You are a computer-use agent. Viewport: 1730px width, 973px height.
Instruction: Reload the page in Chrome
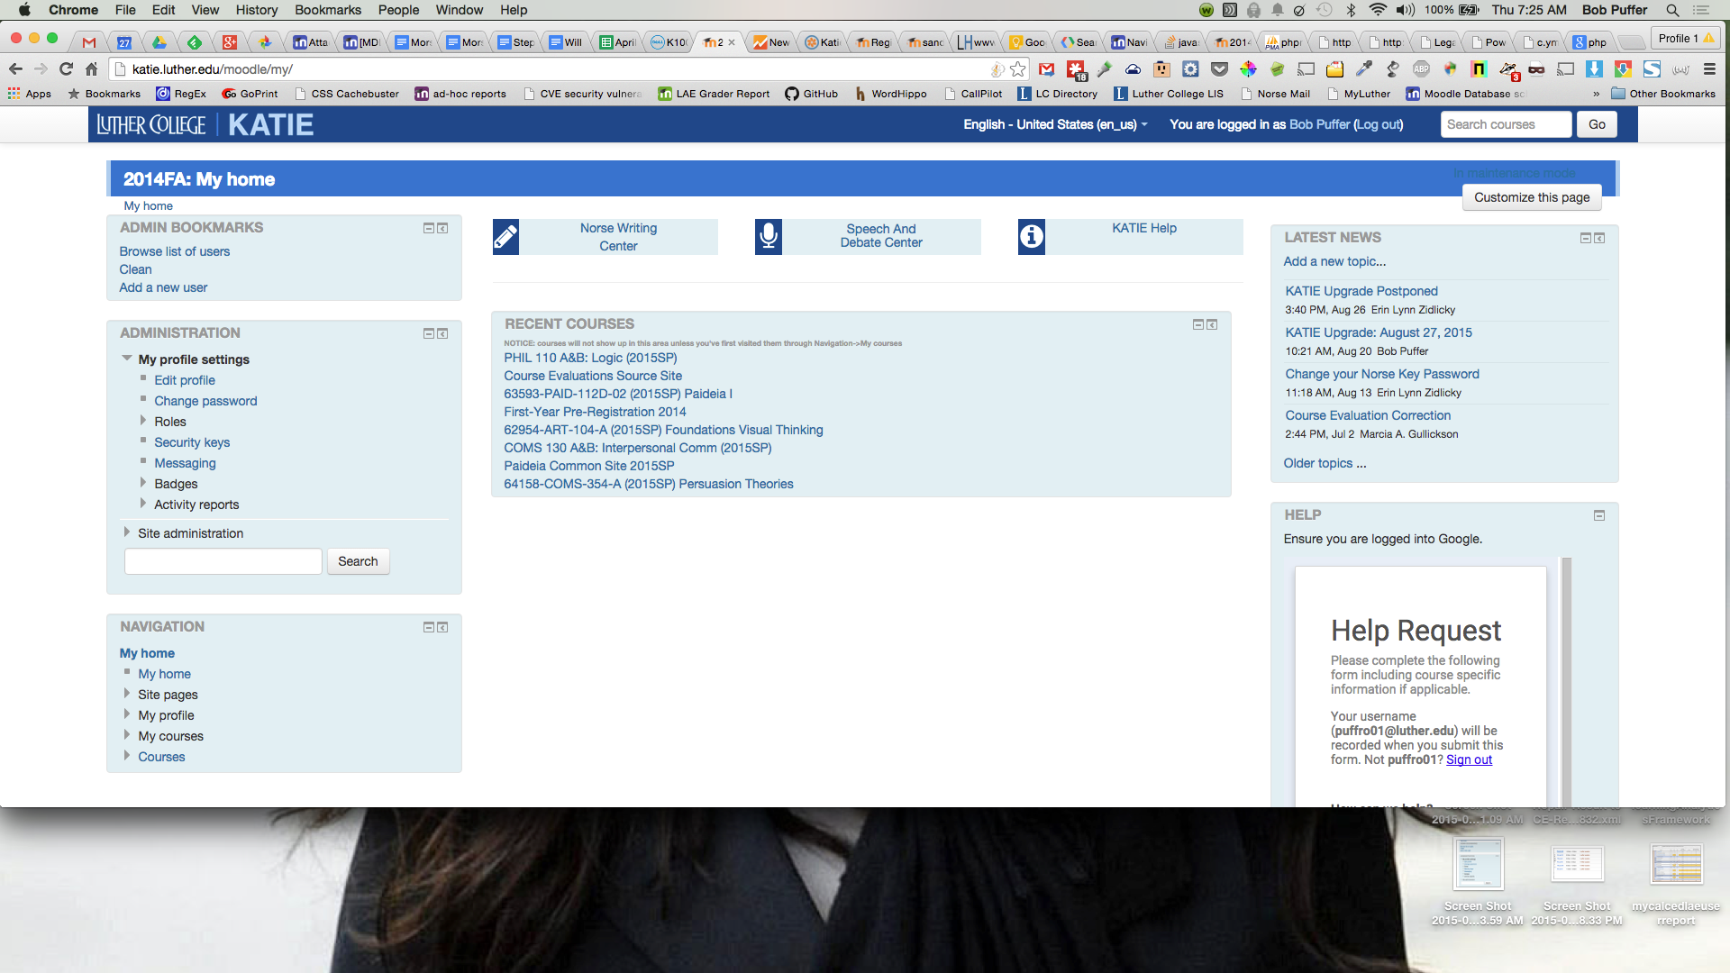(x=66, y=69)
